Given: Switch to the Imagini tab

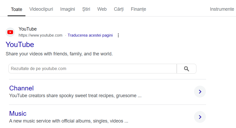Looking at the screenshot, I should click(x=68, y=9).
